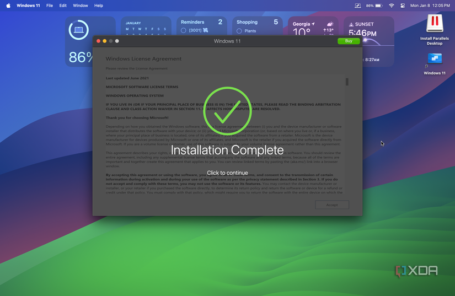This screenshot has height=296, width=455.
Task: Open the Apple menu
Action: [8, 6]
